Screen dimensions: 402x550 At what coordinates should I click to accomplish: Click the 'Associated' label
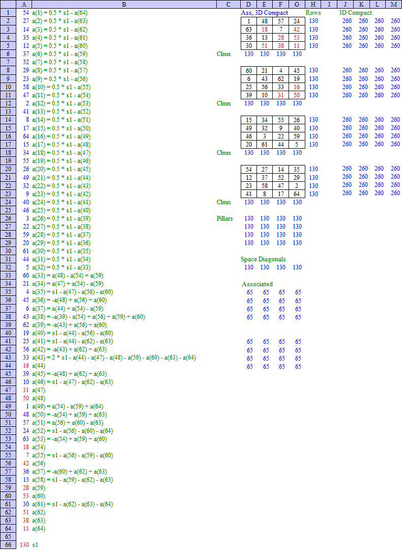(x=257, y=284)
